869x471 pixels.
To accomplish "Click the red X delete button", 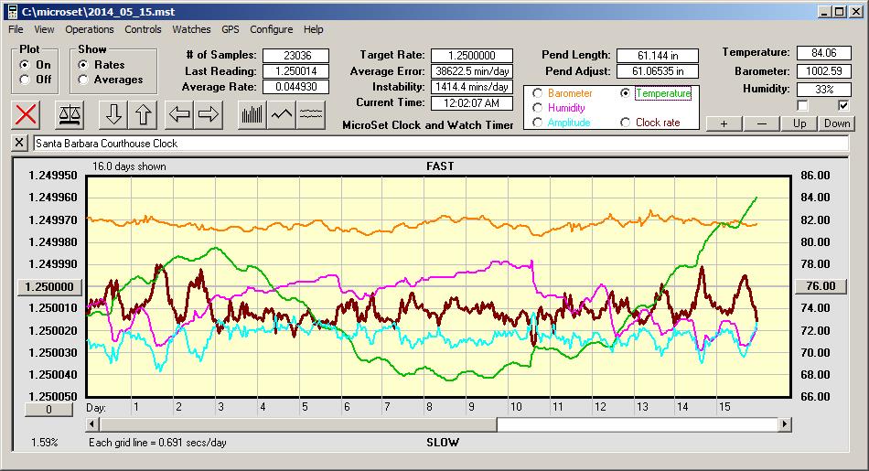I will click(26, 114).
